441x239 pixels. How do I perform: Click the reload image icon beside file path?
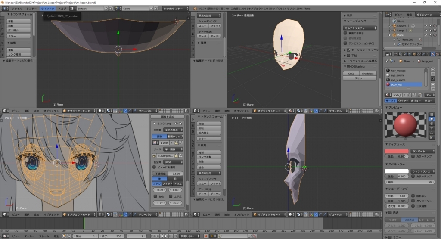pos(181,155)
